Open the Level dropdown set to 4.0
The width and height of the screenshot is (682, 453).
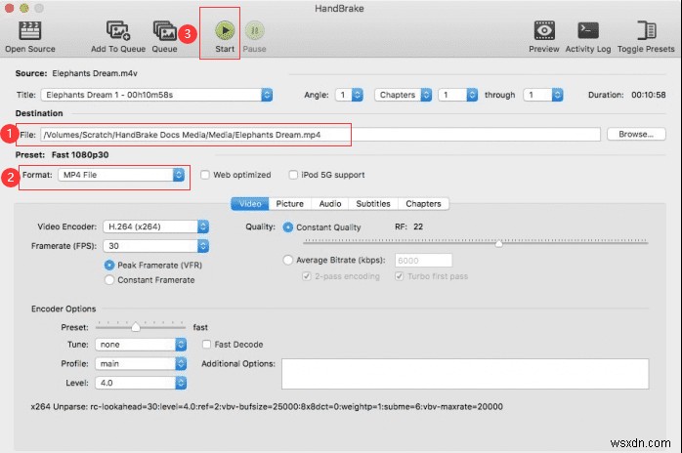click(x=141, y=383)
